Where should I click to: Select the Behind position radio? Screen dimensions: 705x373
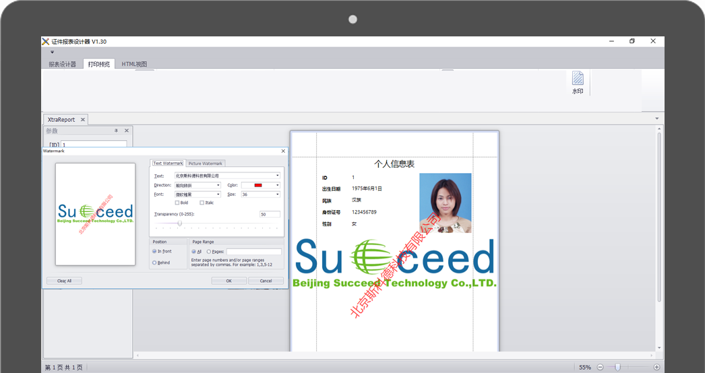pyautogui.click(x=154, y=263)
